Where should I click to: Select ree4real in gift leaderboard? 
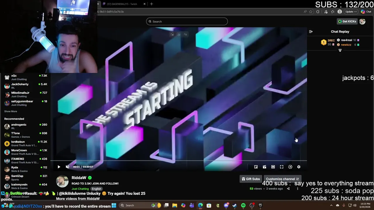[x=347, y=40]
